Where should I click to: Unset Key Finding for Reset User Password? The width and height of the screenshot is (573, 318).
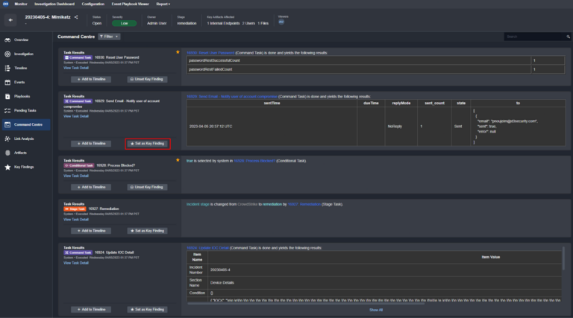[x=147, y=79]
